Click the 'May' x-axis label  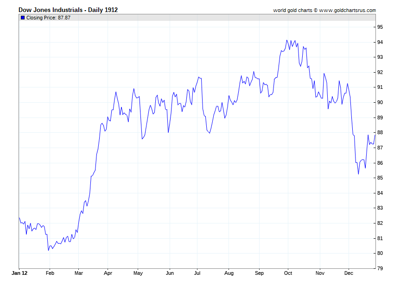138,274
